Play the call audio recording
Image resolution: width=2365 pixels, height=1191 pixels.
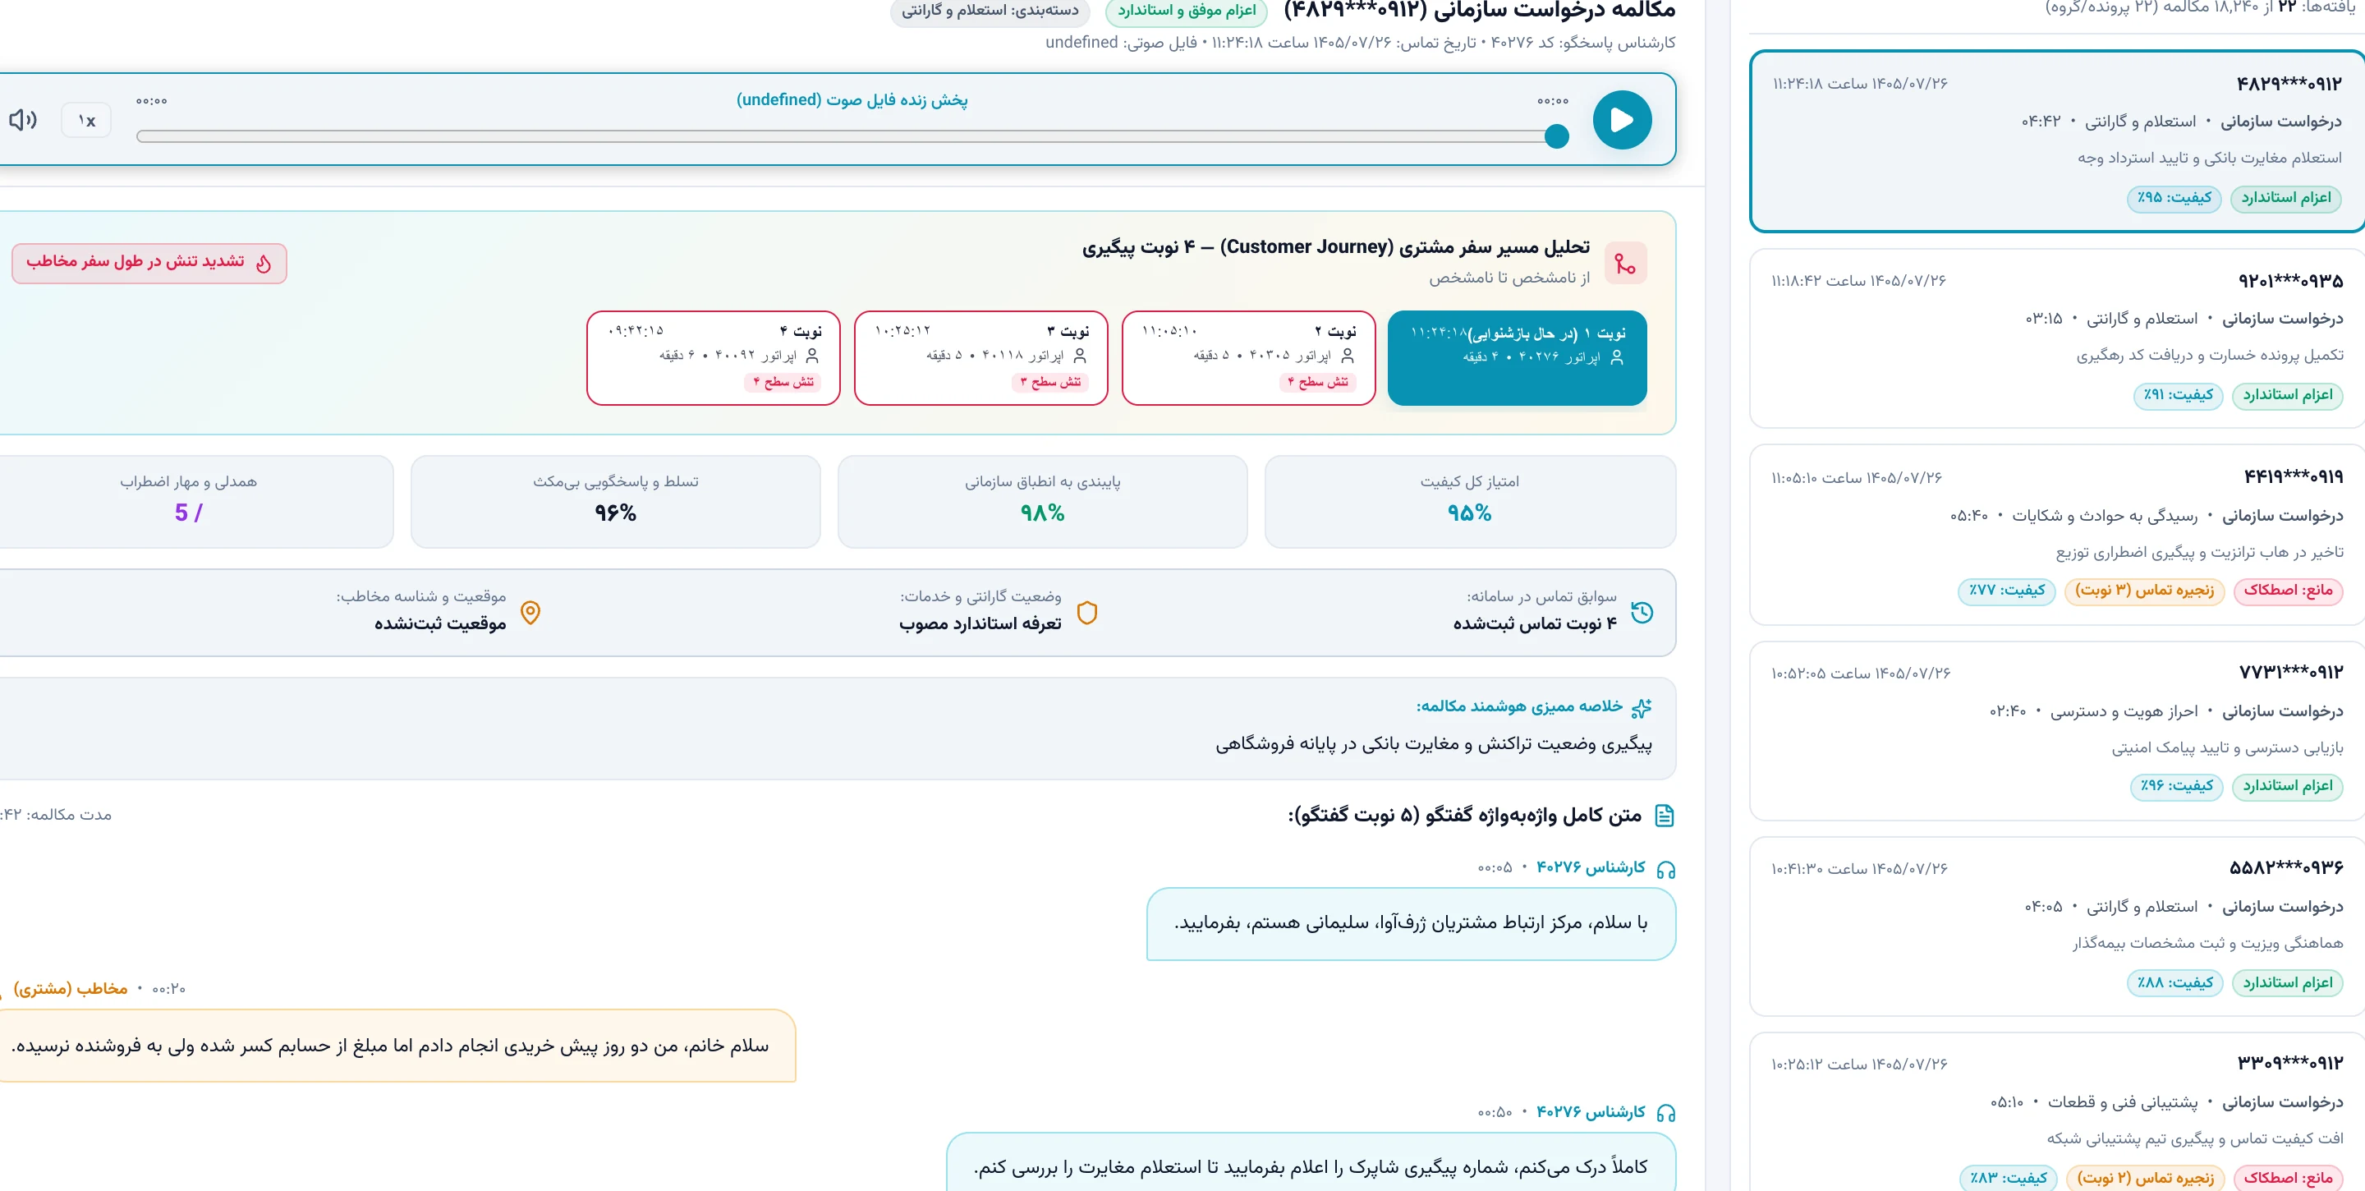(1621, 119)
